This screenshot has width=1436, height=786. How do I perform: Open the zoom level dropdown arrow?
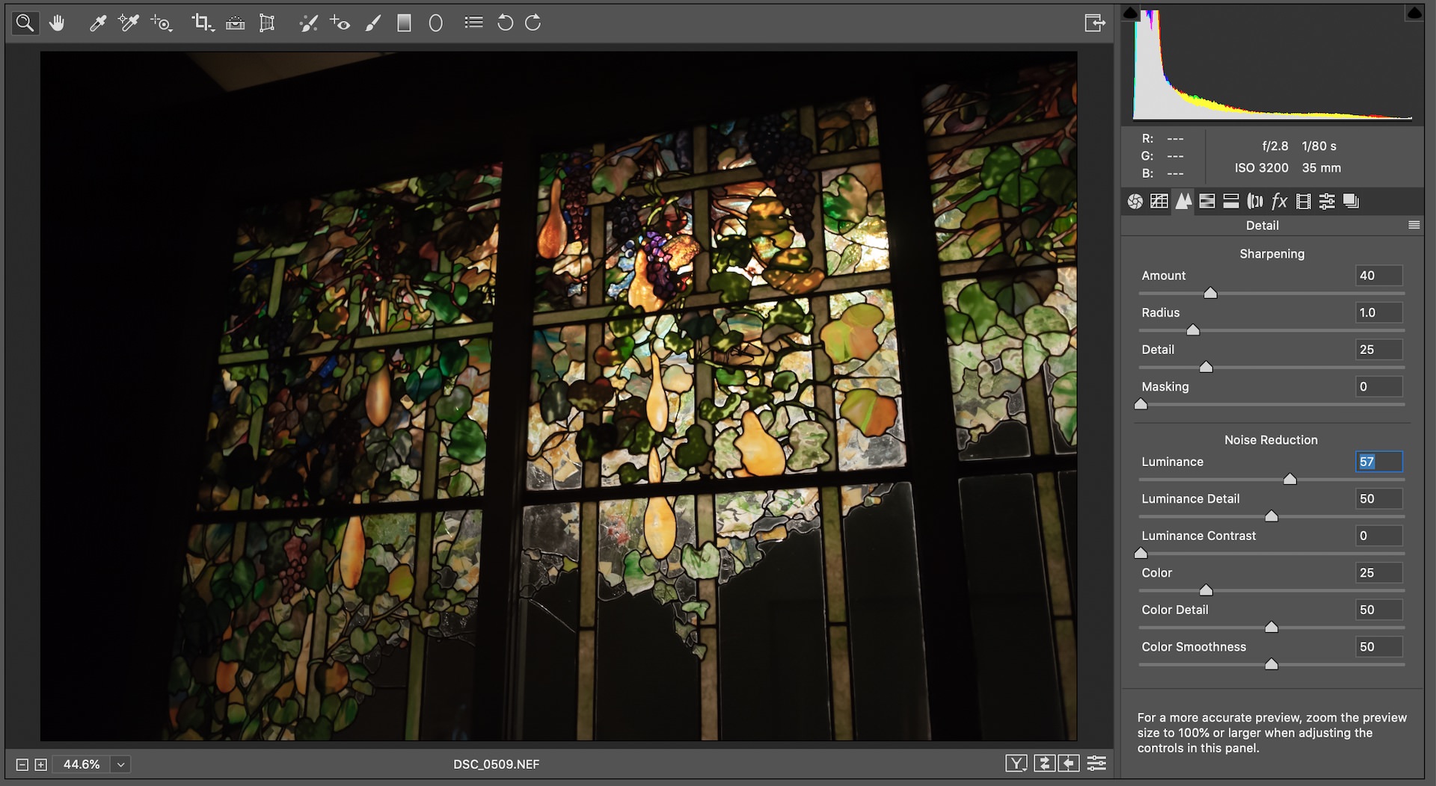pyautogui.click(x=120, y=764)
